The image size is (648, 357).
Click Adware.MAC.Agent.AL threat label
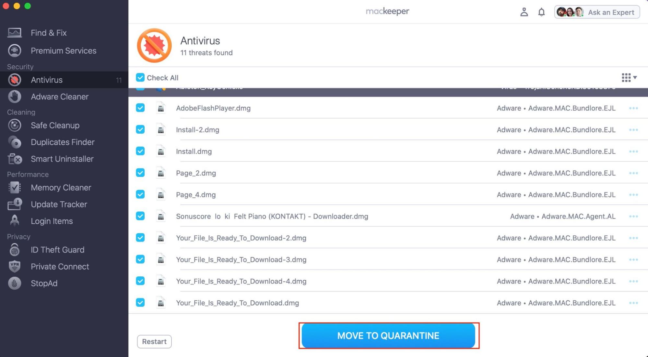578,217
